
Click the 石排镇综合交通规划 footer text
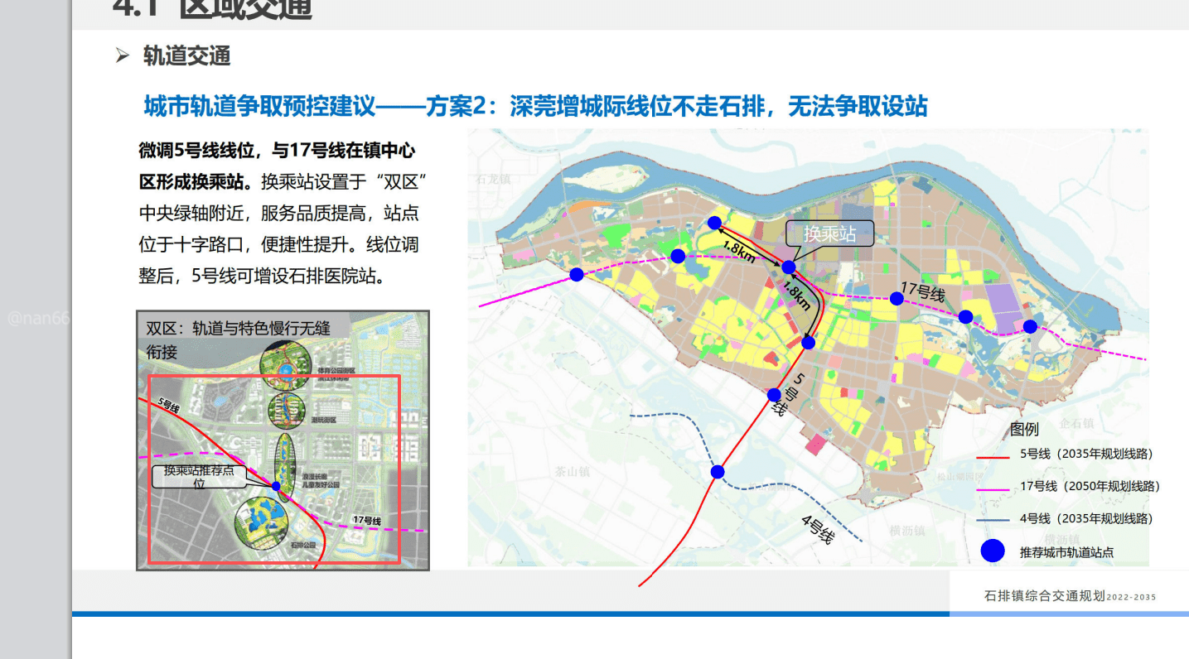pos(1044,596)
